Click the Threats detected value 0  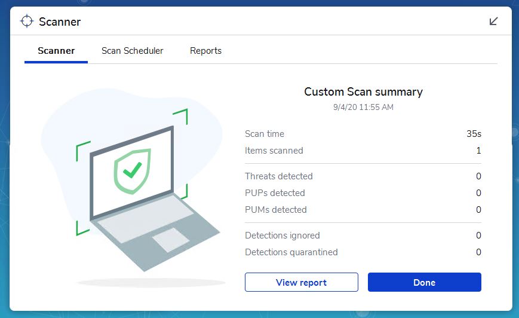point(478,176)
